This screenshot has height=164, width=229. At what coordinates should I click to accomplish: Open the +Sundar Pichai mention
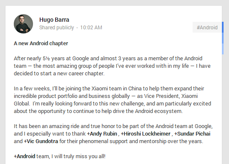(192, 134)
